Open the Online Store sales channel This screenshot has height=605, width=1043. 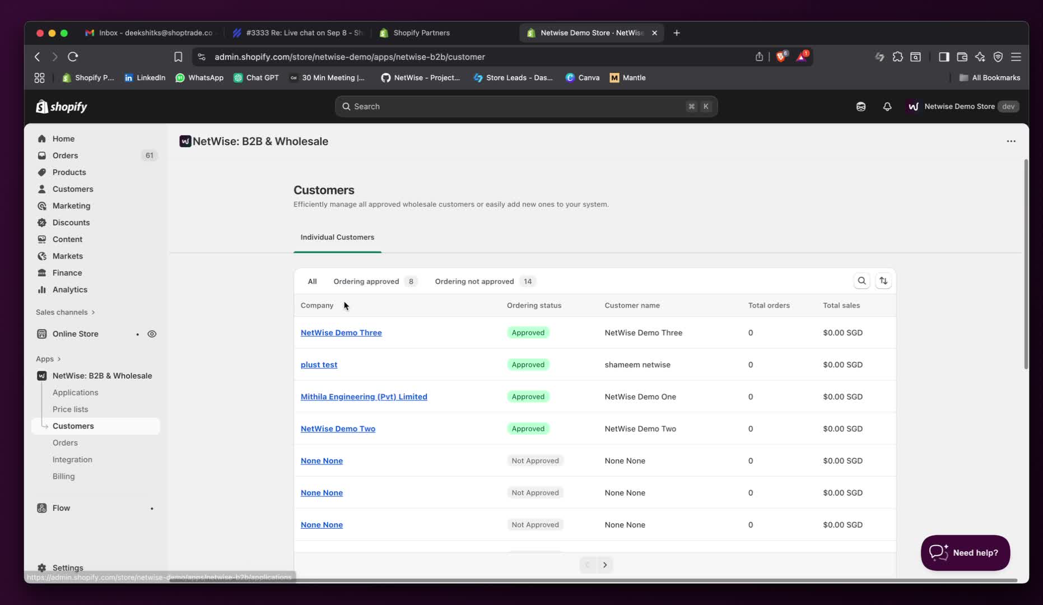76,334
